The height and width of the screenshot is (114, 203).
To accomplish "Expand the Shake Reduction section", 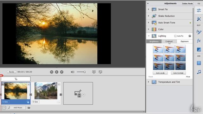I will [148, 16].
